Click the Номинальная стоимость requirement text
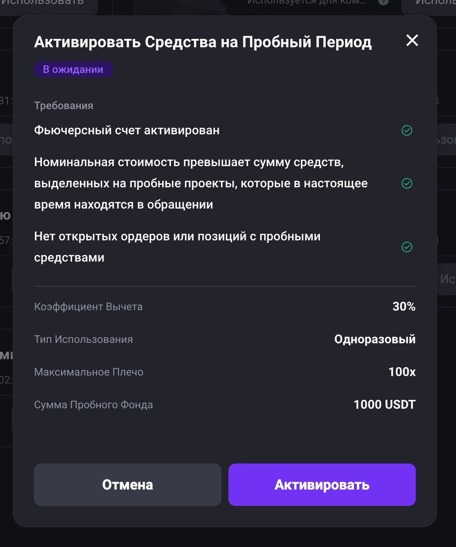Viewport: 456px width, 547px height. (x=201, y=183)
